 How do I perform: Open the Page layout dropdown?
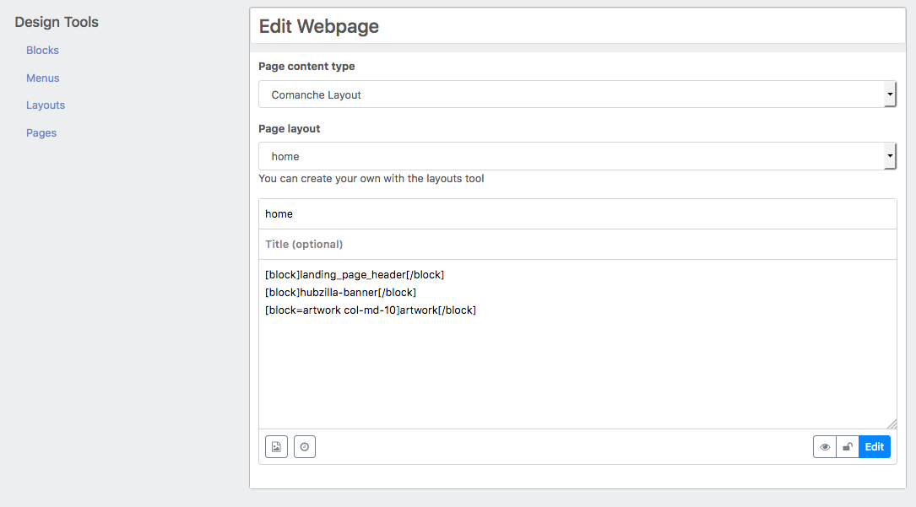click(577, 156)
